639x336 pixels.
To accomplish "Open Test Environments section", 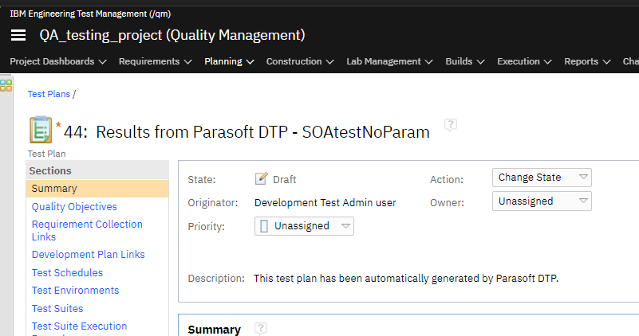I will pyautogui.click(x=76, y=291).
